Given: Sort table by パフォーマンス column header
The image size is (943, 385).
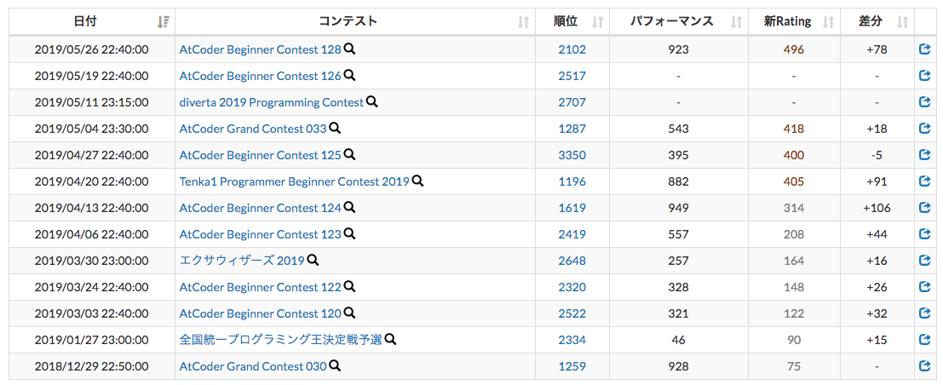Looking at the screenshot, I should click(x=678, y=21).
